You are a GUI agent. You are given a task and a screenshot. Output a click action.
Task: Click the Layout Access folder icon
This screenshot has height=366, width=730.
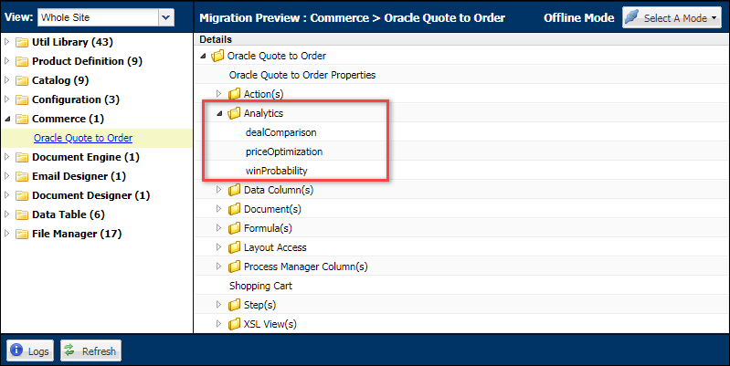[x=234, y=247]
